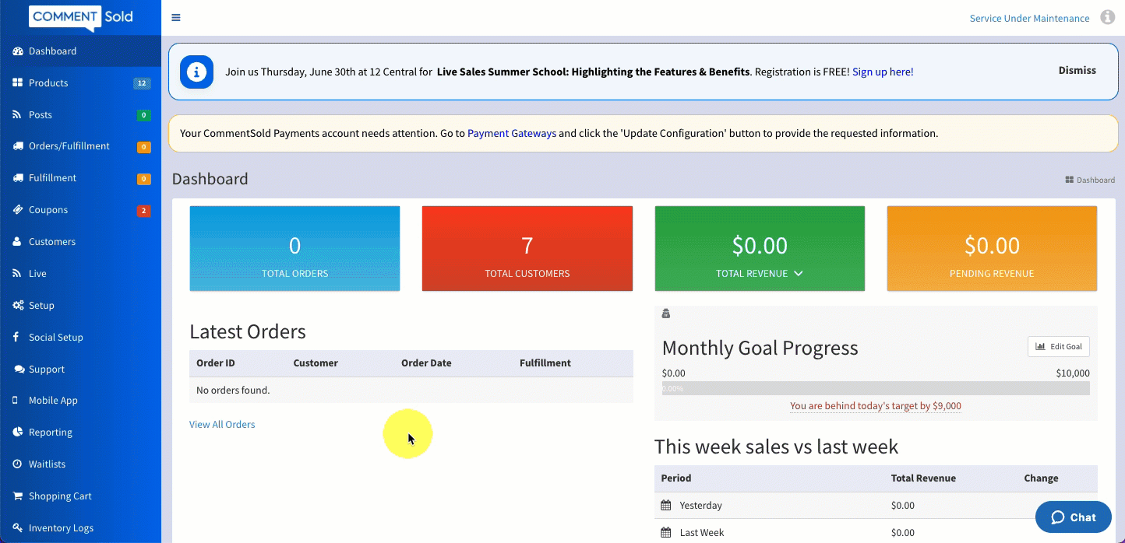Open View All Orders link
Viewport: 1125px width, 543px height.
(222, 425)
